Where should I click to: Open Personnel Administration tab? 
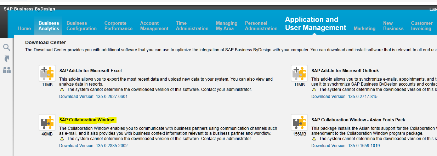[261, 26]
